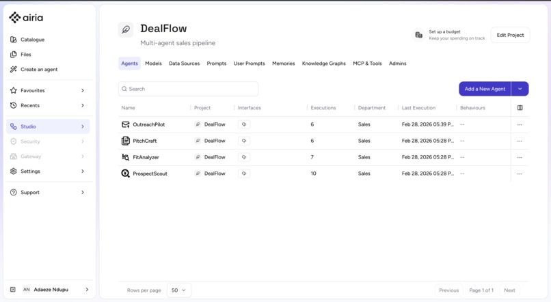Viewport: 551px width, 302px height.
Task: Sort by the Name column header
Action: coord(128,108)
